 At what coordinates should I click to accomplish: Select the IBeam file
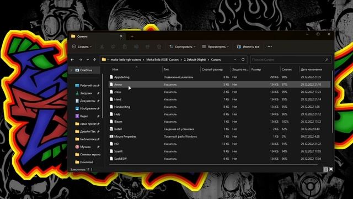tap(118, 122)
